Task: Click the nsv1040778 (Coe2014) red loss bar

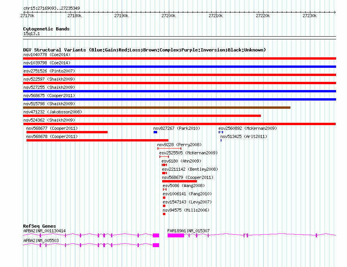Action: pos(179,58)
